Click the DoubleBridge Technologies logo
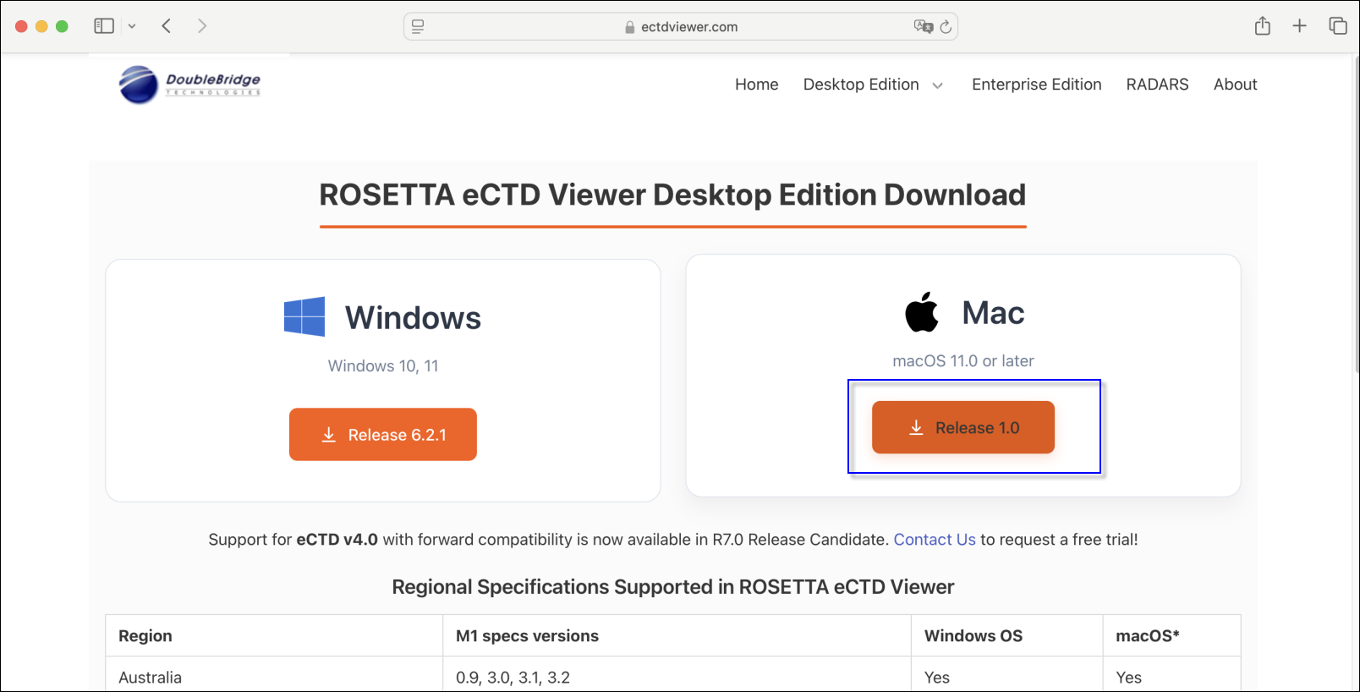This screenshot has width=1360, height=692. (190, 85)
